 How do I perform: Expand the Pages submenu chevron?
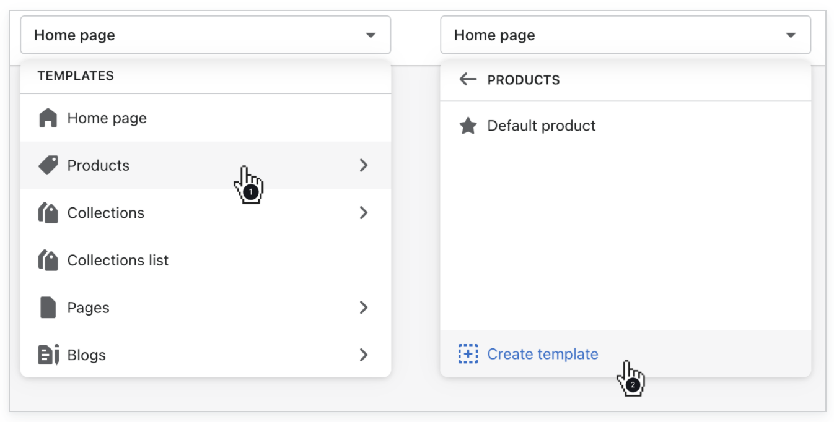364,308
